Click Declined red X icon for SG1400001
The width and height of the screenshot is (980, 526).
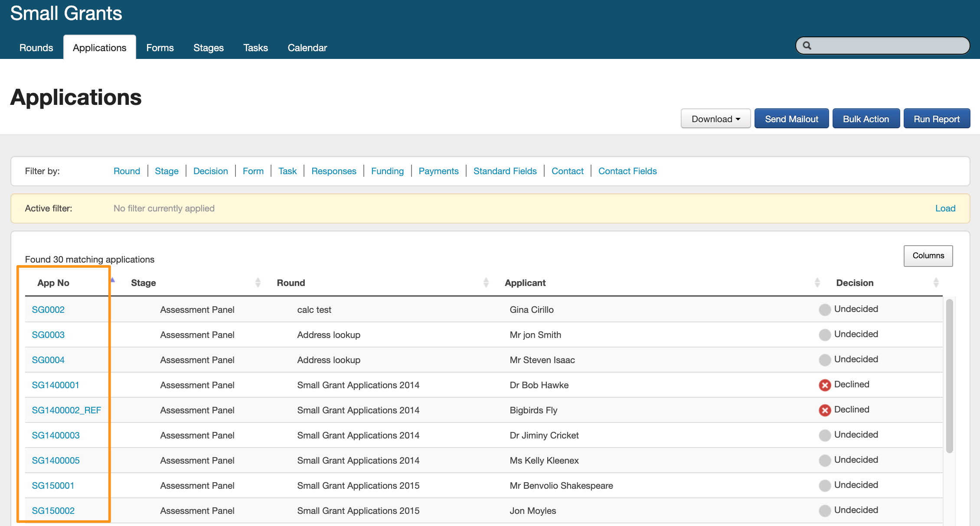click(824, 385)
